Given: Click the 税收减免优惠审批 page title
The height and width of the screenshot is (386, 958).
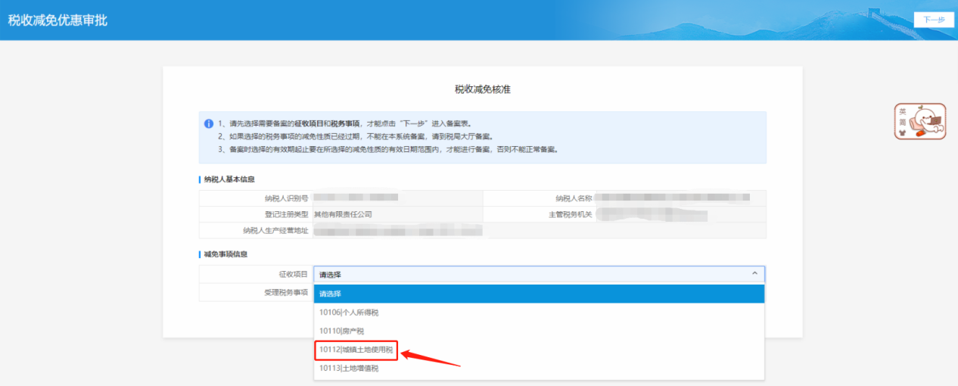Looking at the screenshot, I should [x=58, y=20].
